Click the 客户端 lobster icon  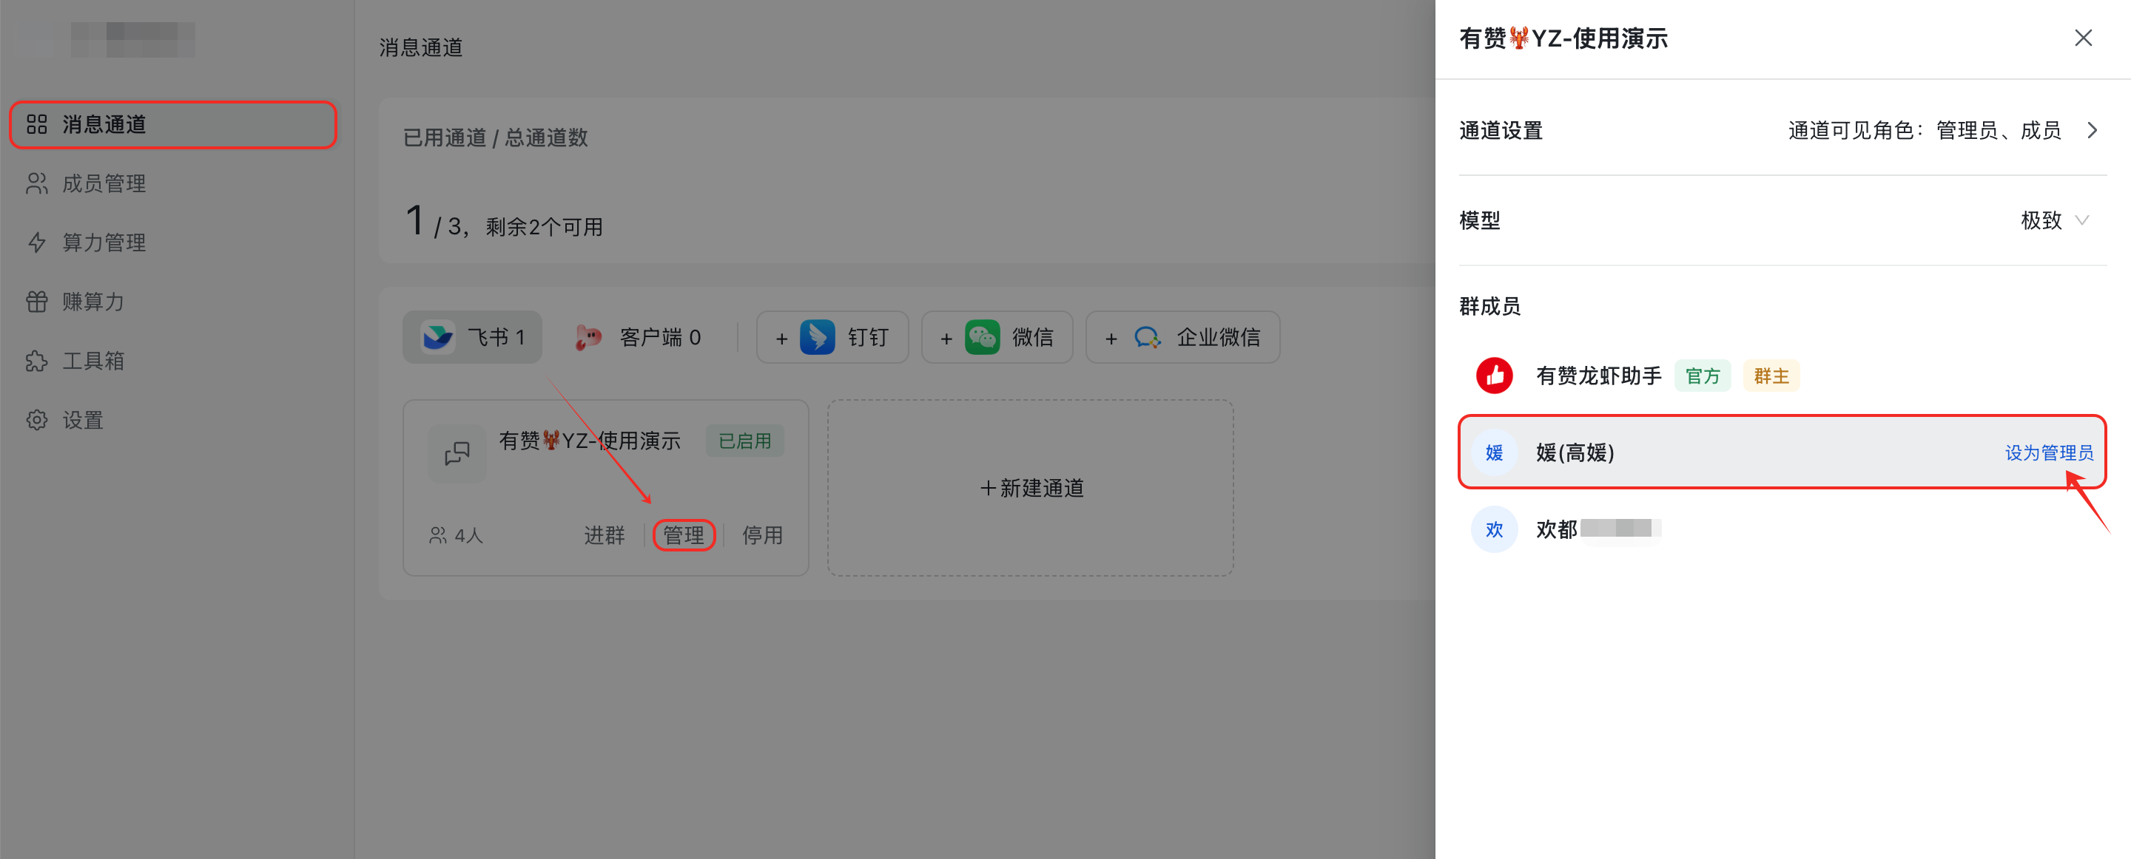click(x=588, y=337)
